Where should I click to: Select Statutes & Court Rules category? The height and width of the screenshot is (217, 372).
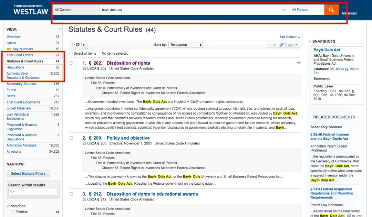(x=25, y=61)
